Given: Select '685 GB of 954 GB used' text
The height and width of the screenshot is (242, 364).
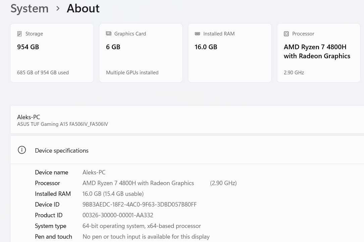Looking at the screenshot, I should point(43,73).
